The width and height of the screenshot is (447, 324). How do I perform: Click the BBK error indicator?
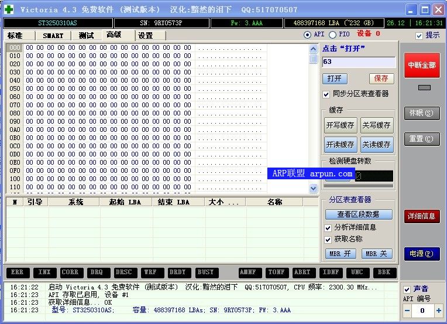click(385, 272)
